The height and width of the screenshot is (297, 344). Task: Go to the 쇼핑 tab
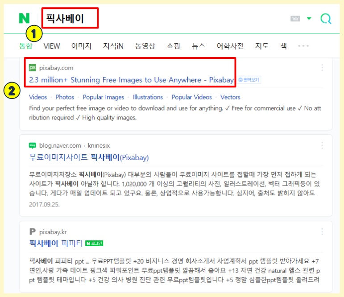173,46
